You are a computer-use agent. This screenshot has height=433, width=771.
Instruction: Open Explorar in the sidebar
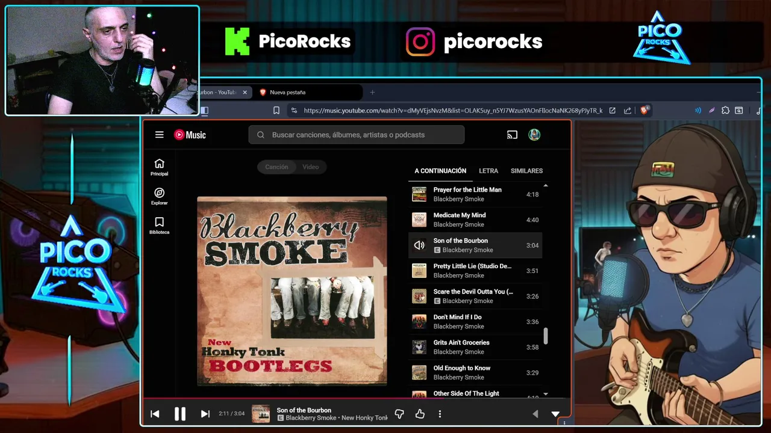pyautogui.click(x=159, y=197)
